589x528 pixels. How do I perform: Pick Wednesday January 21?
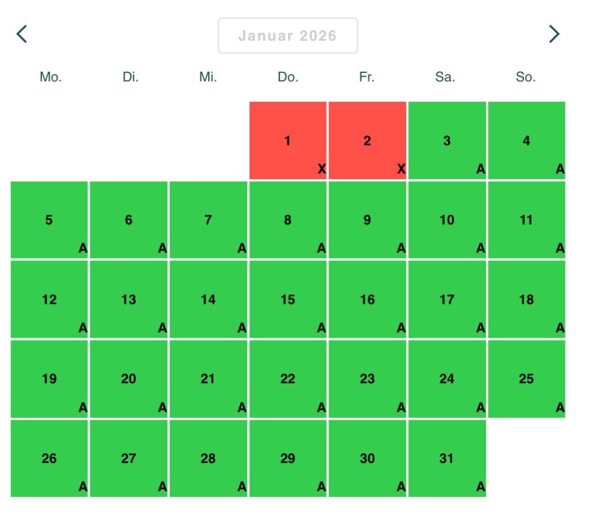pyautogui.click(x=208, y=379)
